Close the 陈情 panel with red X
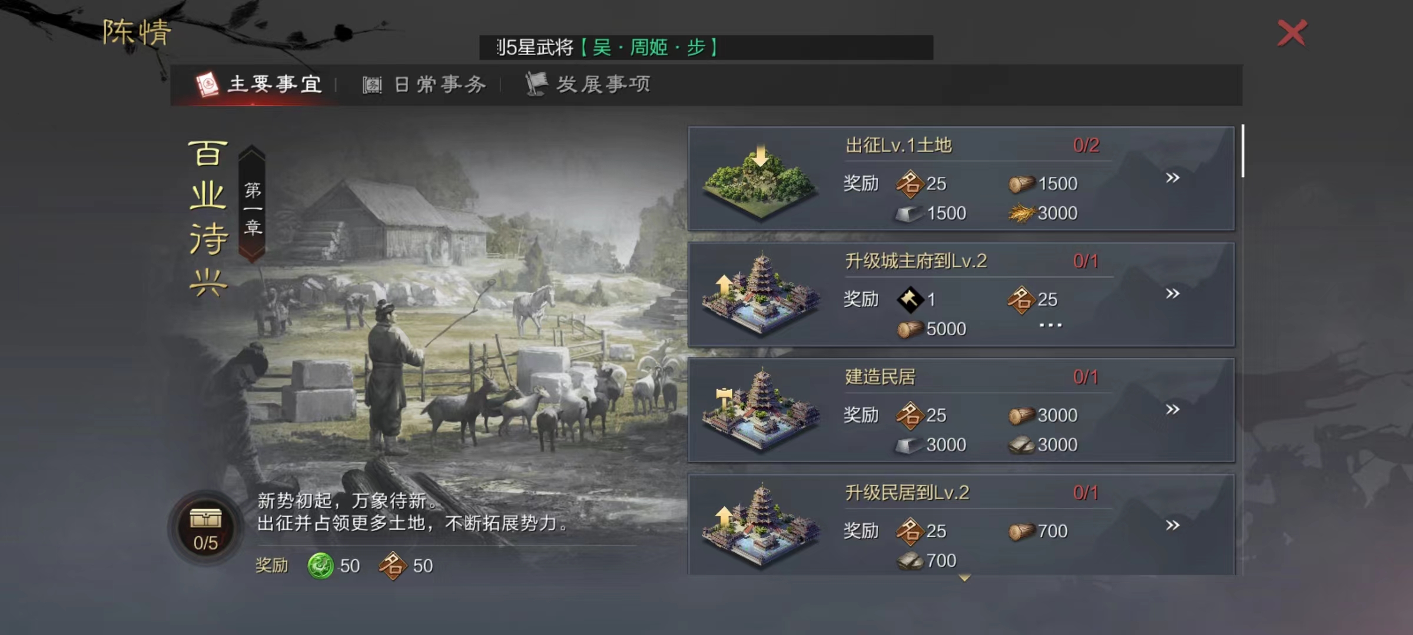Image resolution: width=1413 pixels, height=635 pixels. (1292, 33)
